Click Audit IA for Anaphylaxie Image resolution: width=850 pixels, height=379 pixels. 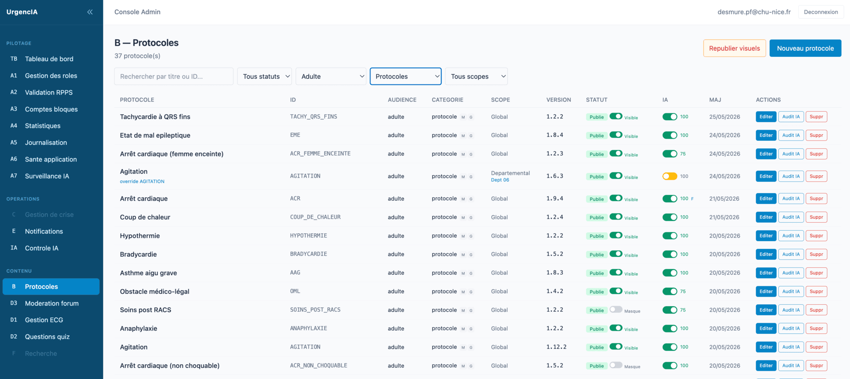point(791,329)
